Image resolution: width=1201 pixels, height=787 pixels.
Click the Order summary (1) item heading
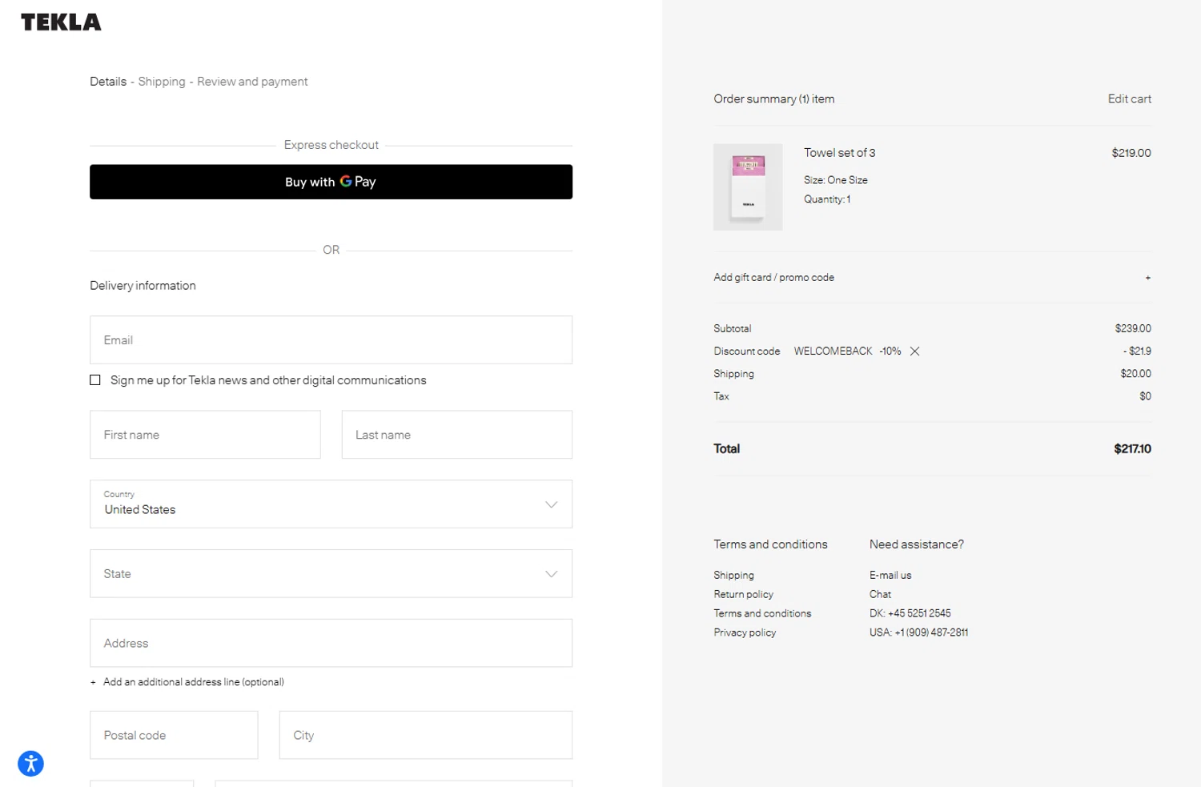(773, 99)
